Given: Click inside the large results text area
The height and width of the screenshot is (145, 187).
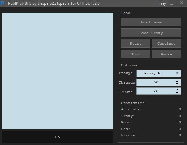Looking at the screenshot, I should coord(58,71).
